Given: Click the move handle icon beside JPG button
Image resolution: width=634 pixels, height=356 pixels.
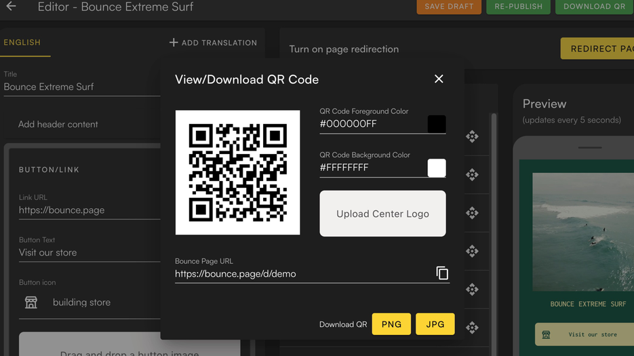Looking at the screenshot, I should pyautogui.click(x=472, y=328).
